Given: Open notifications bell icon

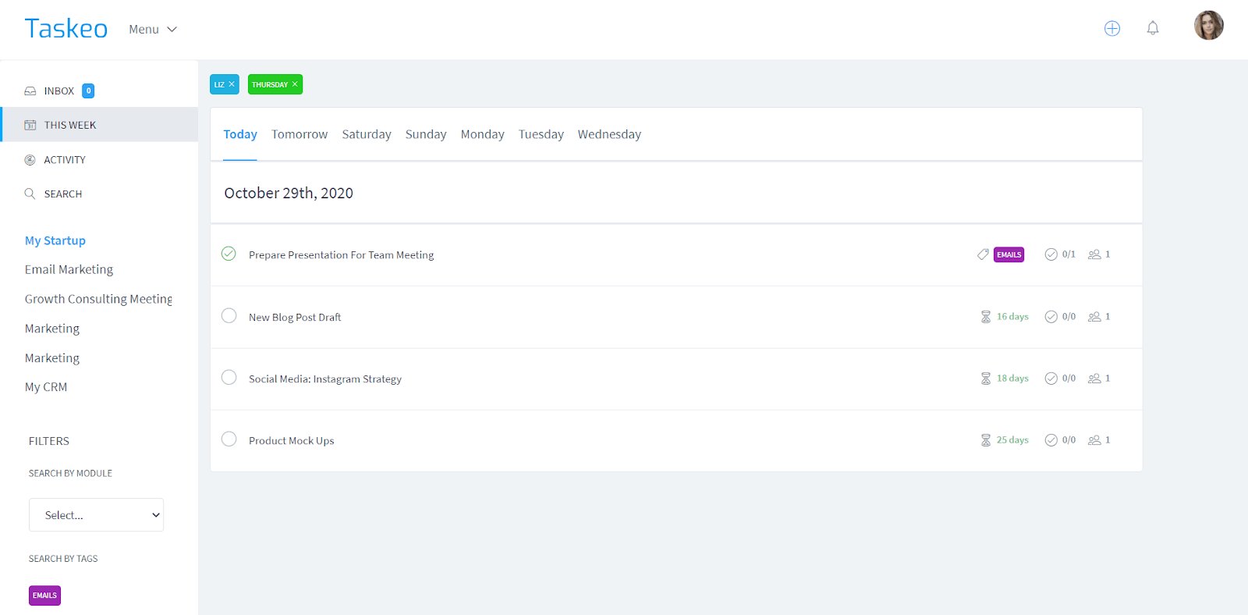Looking at the screenshot, I should coord(1152,29).
